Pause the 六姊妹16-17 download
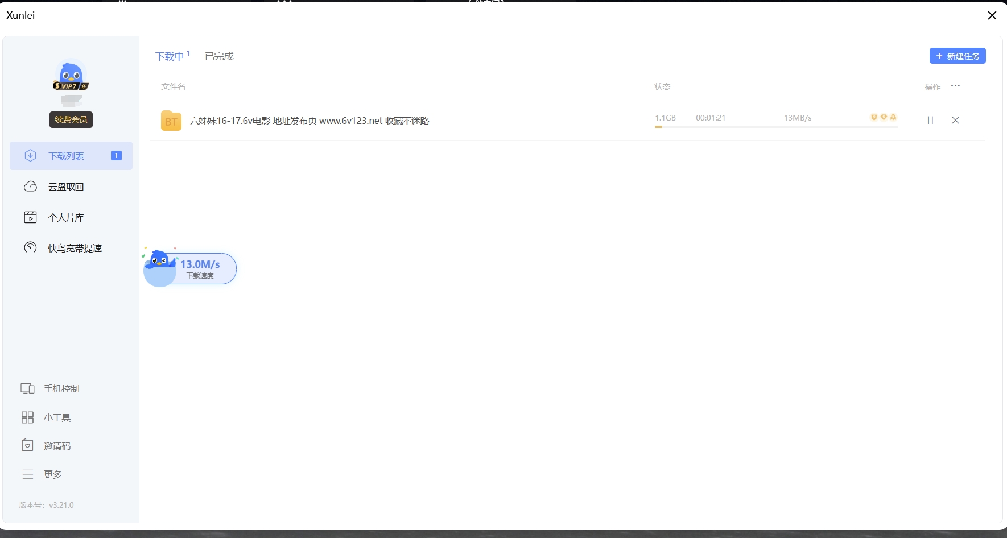This screenshot has height=538, width=1007. click(x=930, y=120)
